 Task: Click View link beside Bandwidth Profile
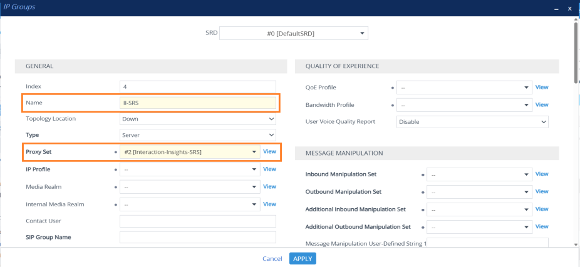click(x=542, y=104)
